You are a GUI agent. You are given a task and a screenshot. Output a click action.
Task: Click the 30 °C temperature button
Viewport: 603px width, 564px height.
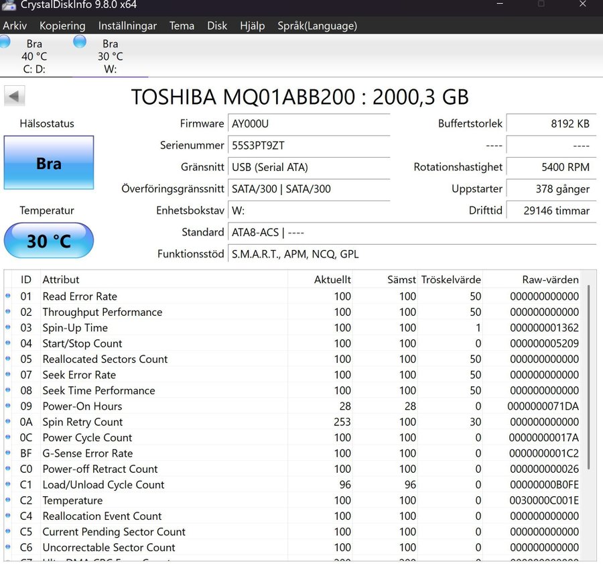pyautogui.click(x=49, y=241)
